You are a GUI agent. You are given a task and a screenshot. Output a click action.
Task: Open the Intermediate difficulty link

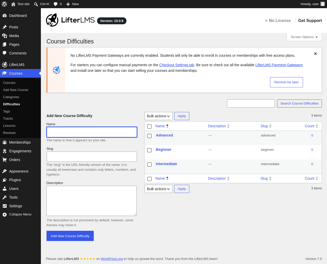point(166,164)
